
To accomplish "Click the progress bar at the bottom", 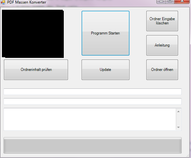I will coord(93,145).
